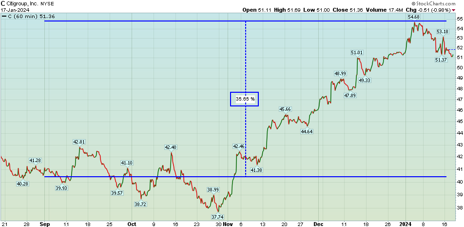Click the 38.99 price label
The width and height of the screenshot is (464, 227).
213,189
